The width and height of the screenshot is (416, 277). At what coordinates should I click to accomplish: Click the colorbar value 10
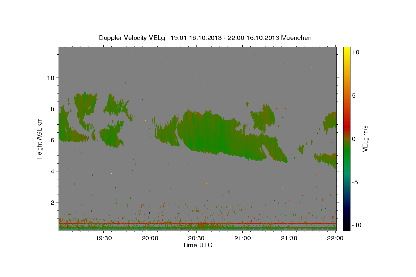(356, 52)
